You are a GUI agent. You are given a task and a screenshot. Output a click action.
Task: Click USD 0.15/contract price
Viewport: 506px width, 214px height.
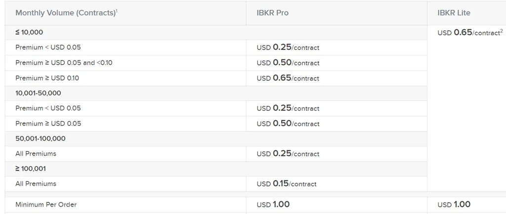click(x=287, y=184)
